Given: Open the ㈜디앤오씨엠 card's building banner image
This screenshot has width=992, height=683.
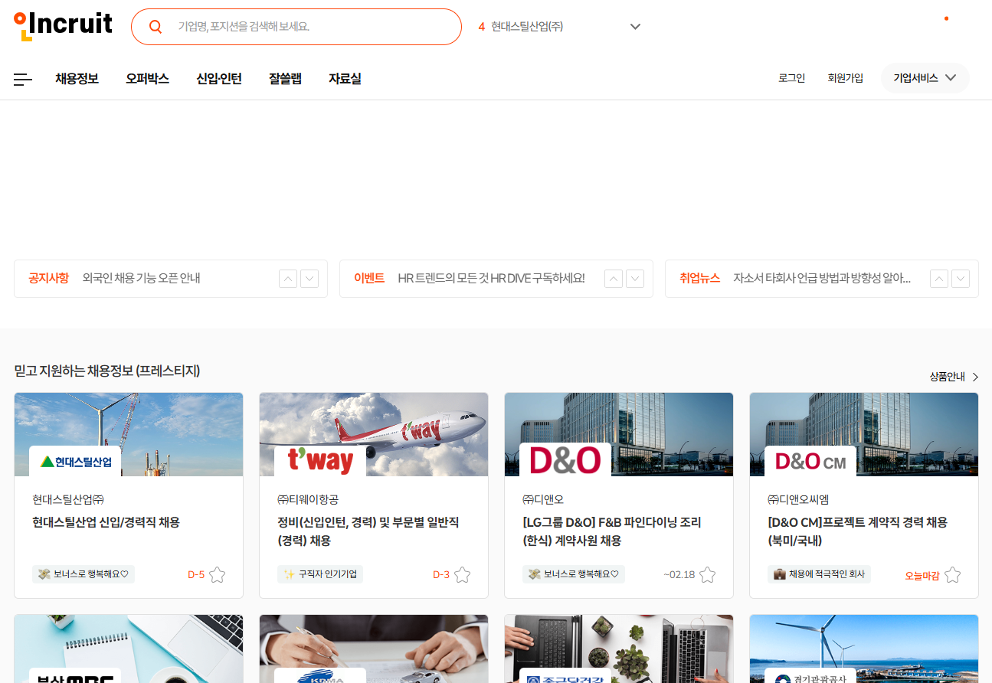Looking at the screenshot, I should (864, 435).
